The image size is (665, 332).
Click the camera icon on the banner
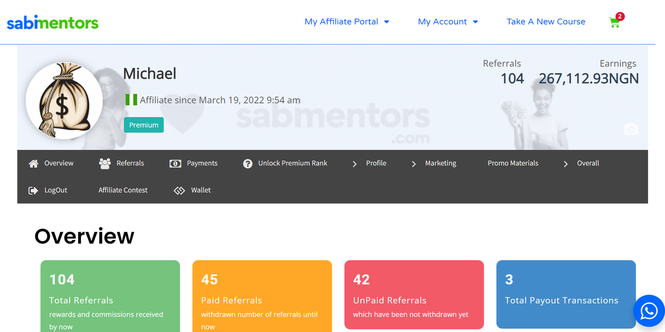[x=631, y=129]
